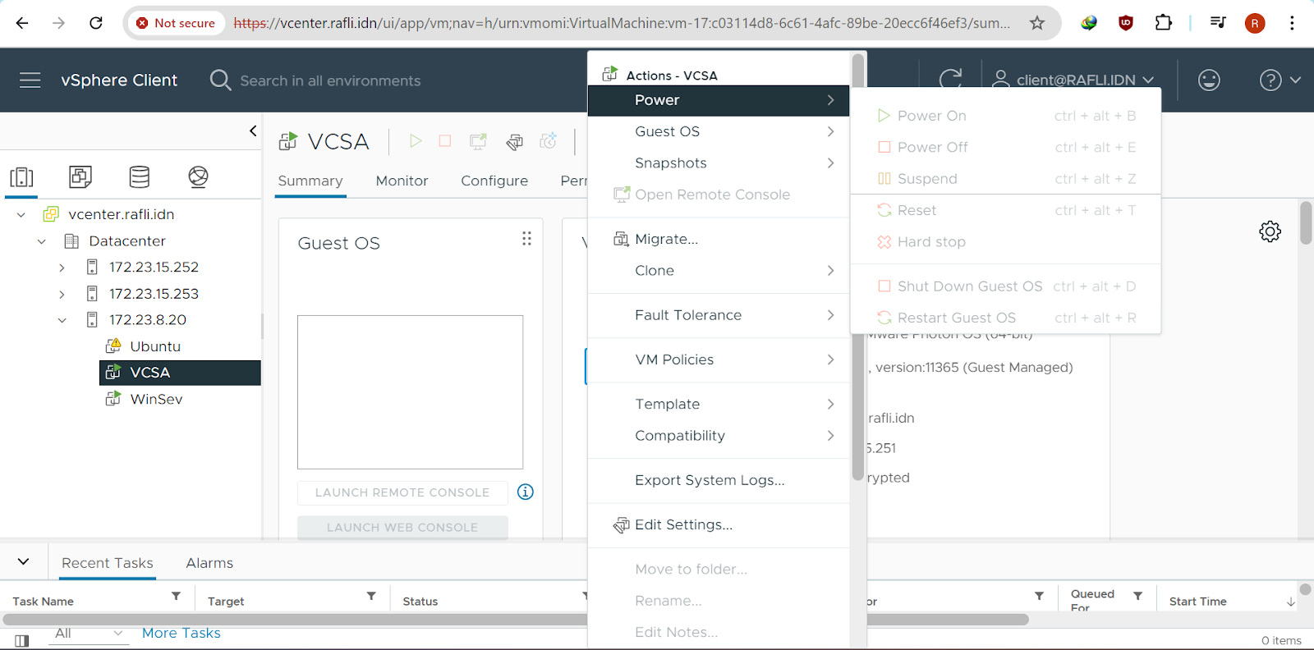The image size is (1314, 650).
Task: Click the summary settings gear icon
Action: (x=1270, y=231)
